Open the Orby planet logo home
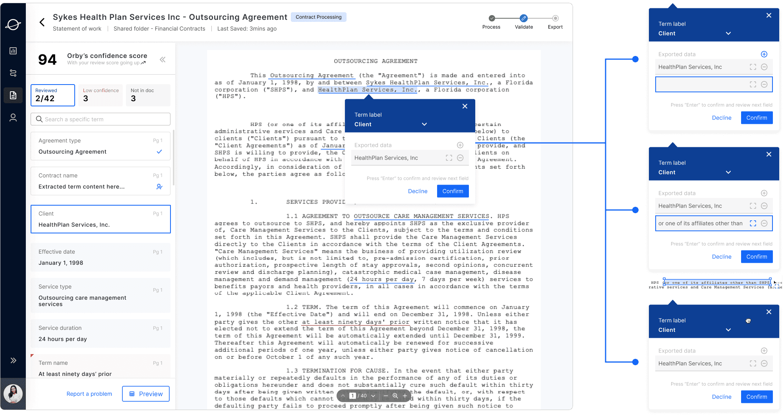Image resolution: width=784 pixels, height=416 pixels. 13,25
